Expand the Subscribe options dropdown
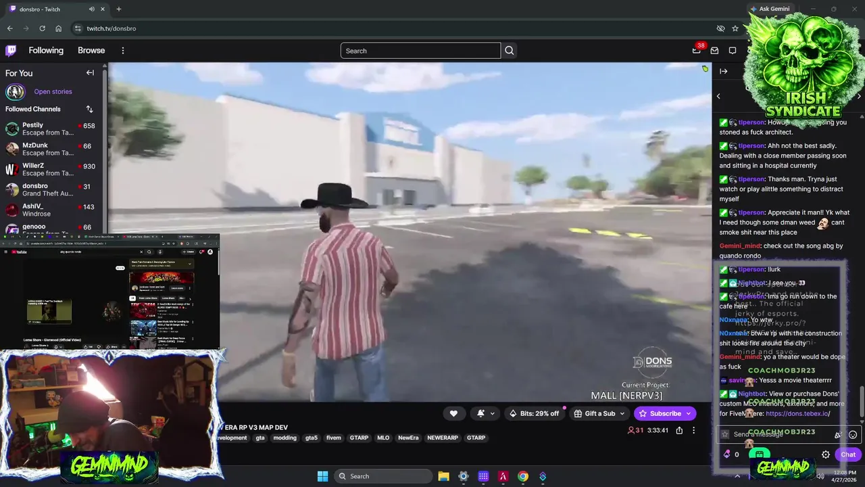865x487 pixels. pyautogui.click(x=689, y=413)
